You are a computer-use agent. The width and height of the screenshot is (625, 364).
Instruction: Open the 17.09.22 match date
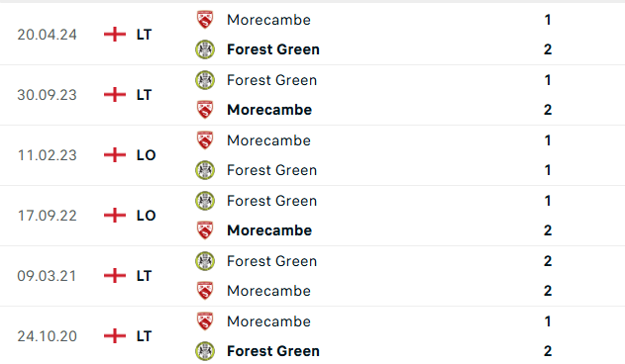click(47, 216)
